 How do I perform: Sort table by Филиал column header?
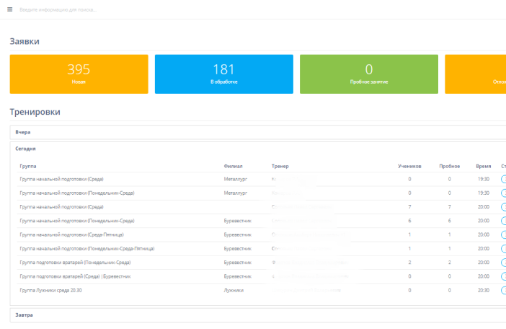[x=234, y=166]
